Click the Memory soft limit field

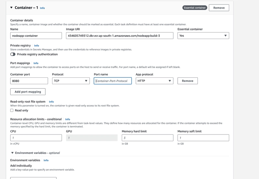click(x=203, y=138)
